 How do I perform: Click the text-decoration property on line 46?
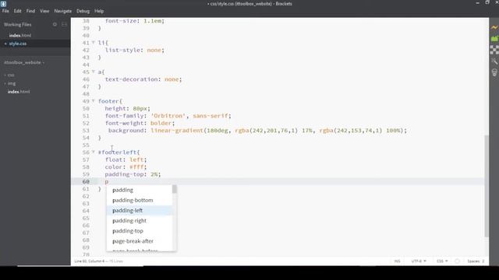point(132,79)
